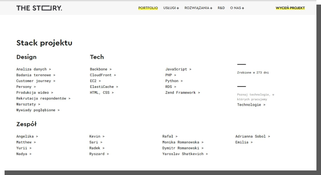Click 'Poznaj technologie, w których pracujemy' text
This screenshot has width=321, height=175.
pos(256,97)
